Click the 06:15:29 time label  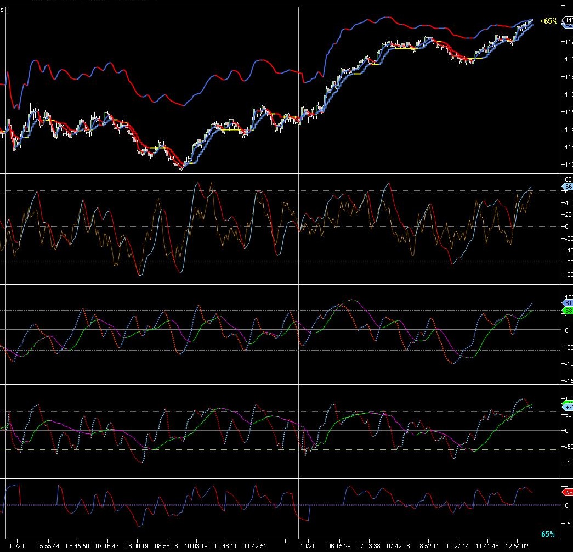point(339,546)
